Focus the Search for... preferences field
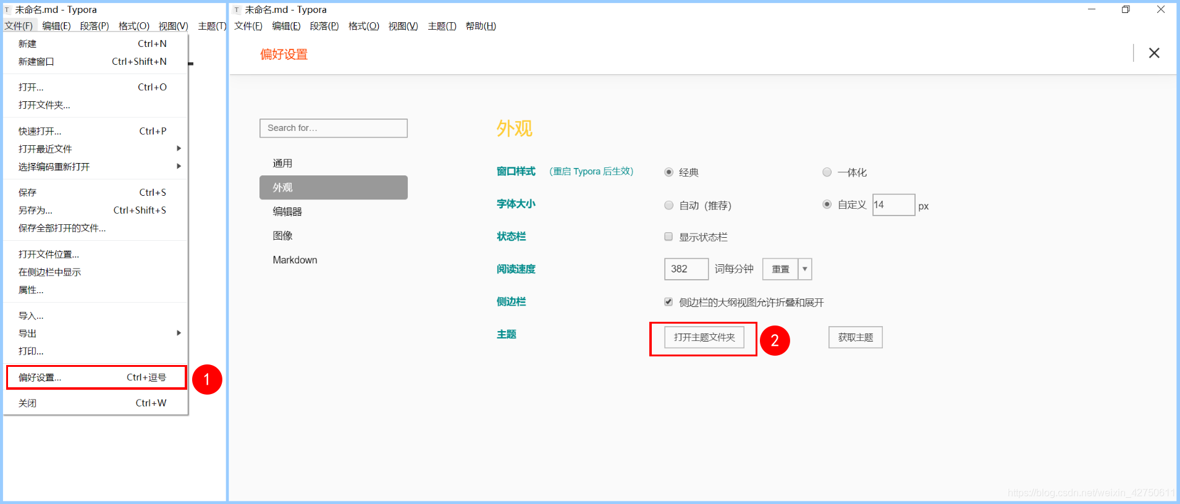This screenshot has height=504, width=1180. [334, 128]
